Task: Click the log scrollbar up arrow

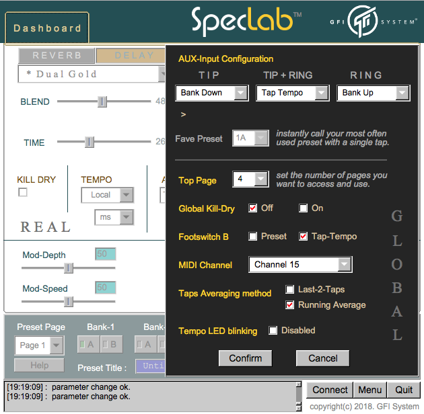Action: click(x=299, y=384)
